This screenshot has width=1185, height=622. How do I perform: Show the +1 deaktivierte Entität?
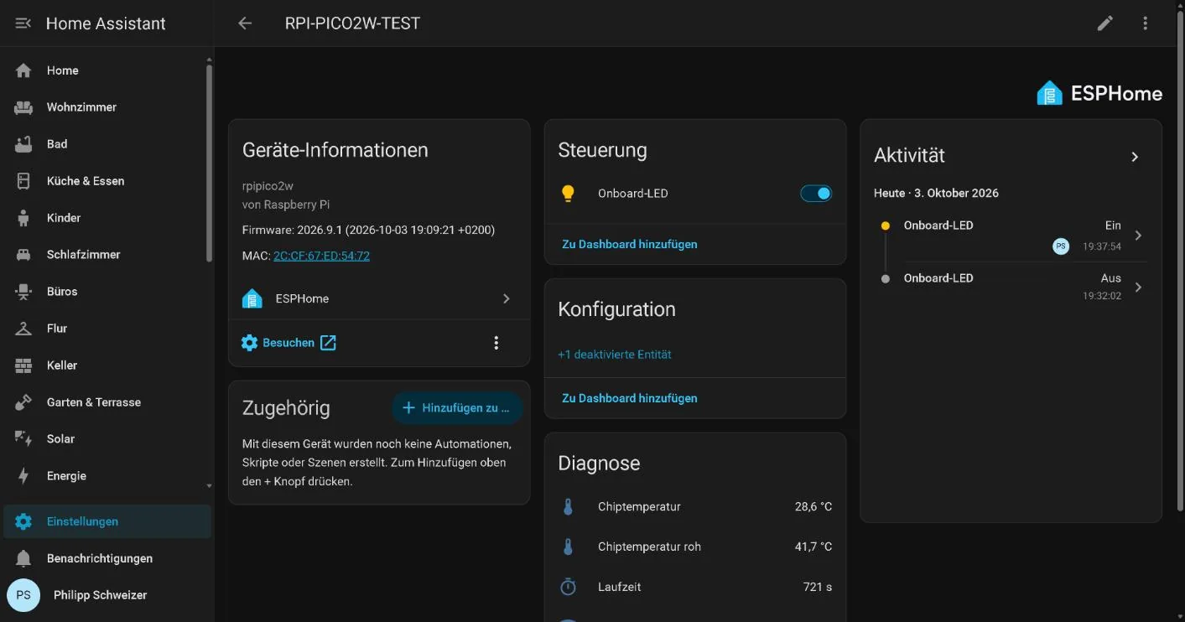(x=615, y=355)
